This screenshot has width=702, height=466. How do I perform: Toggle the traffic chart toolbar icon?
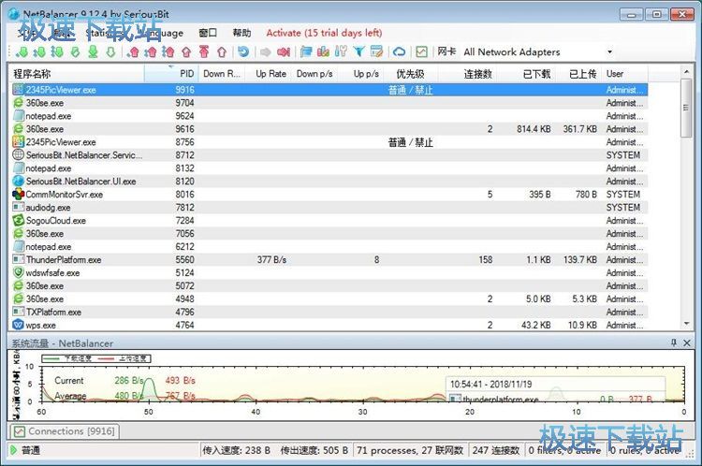(x=421, y=51)
